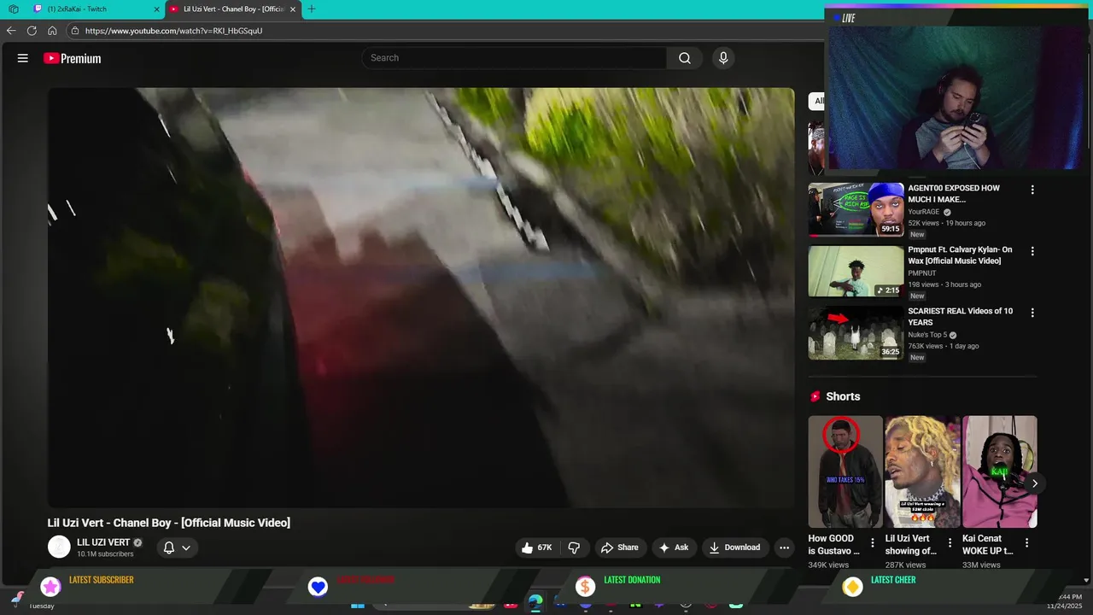Download the Chanel Boy video

click(734, 548)
